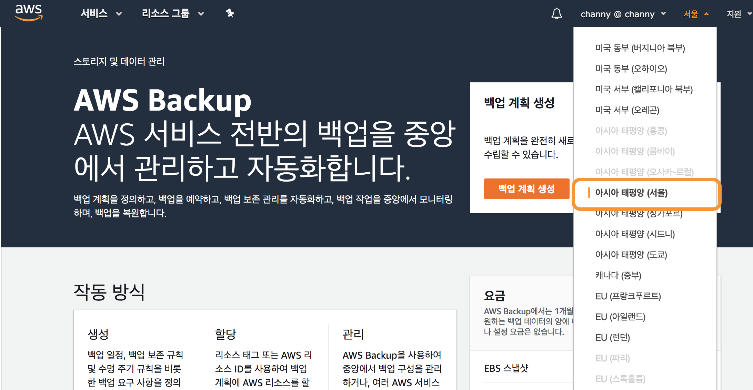Pick the EU (프랑크푸르트) region
Viewport: 753px width, 390px height.
click(628, 296)
